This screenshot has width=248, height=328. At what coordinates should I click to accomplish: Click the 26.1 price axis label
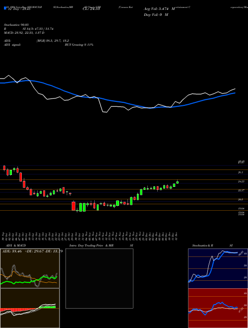click(x=240, y=172)
